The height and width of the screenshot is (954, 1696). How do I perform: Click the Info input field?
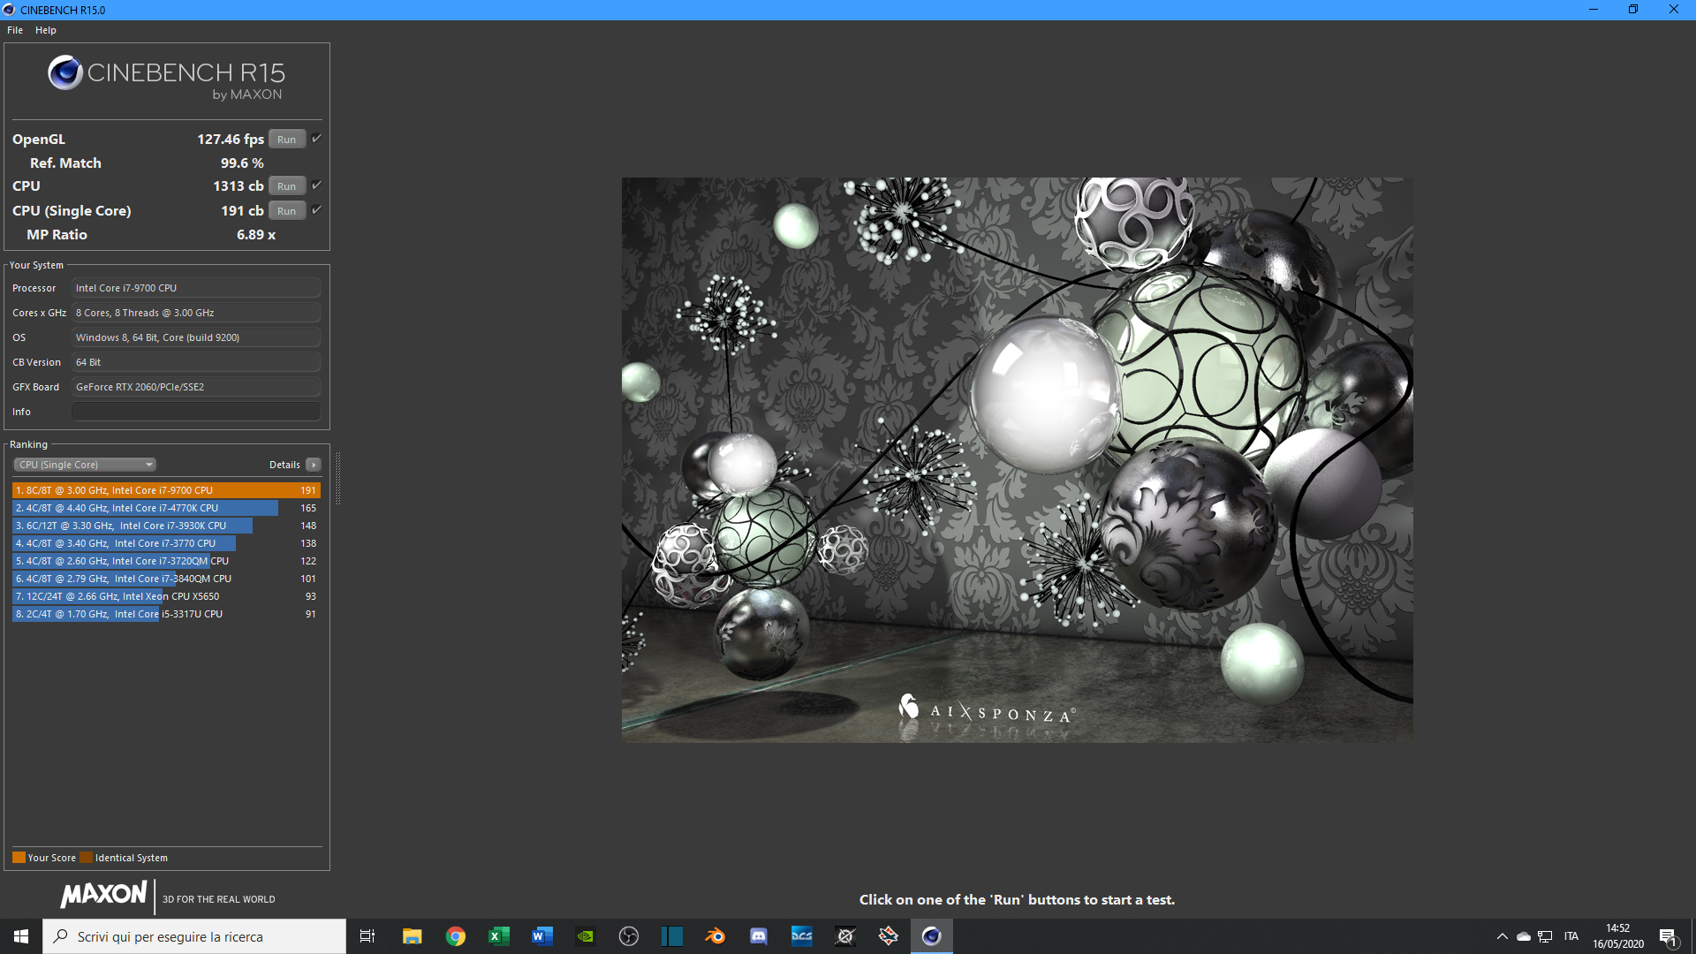[x=196, y=412]
